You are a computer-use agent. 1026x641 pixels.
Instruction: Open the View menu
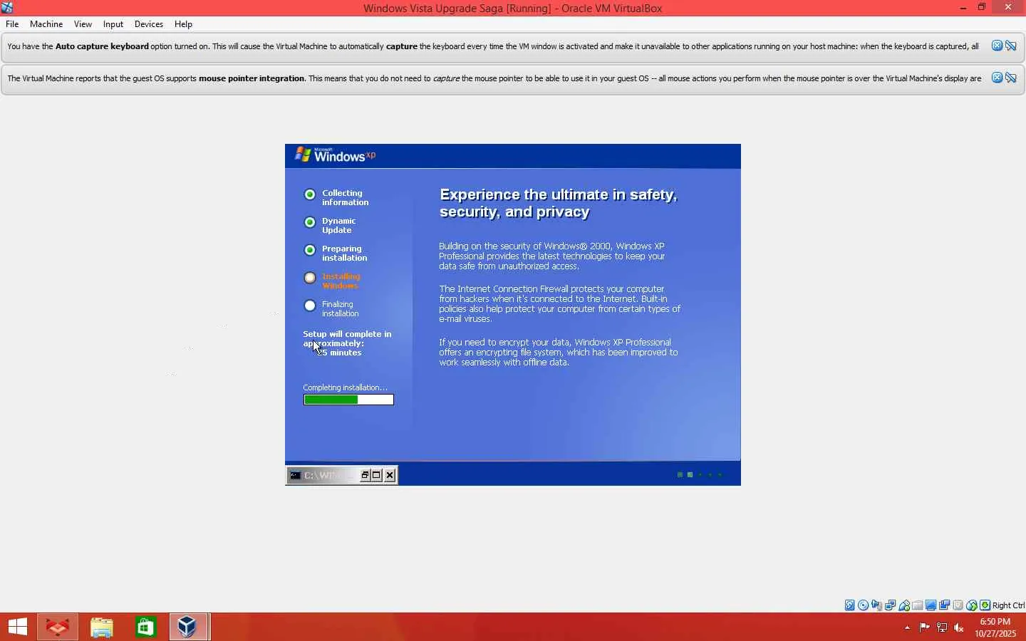click(x=83, y=24)
